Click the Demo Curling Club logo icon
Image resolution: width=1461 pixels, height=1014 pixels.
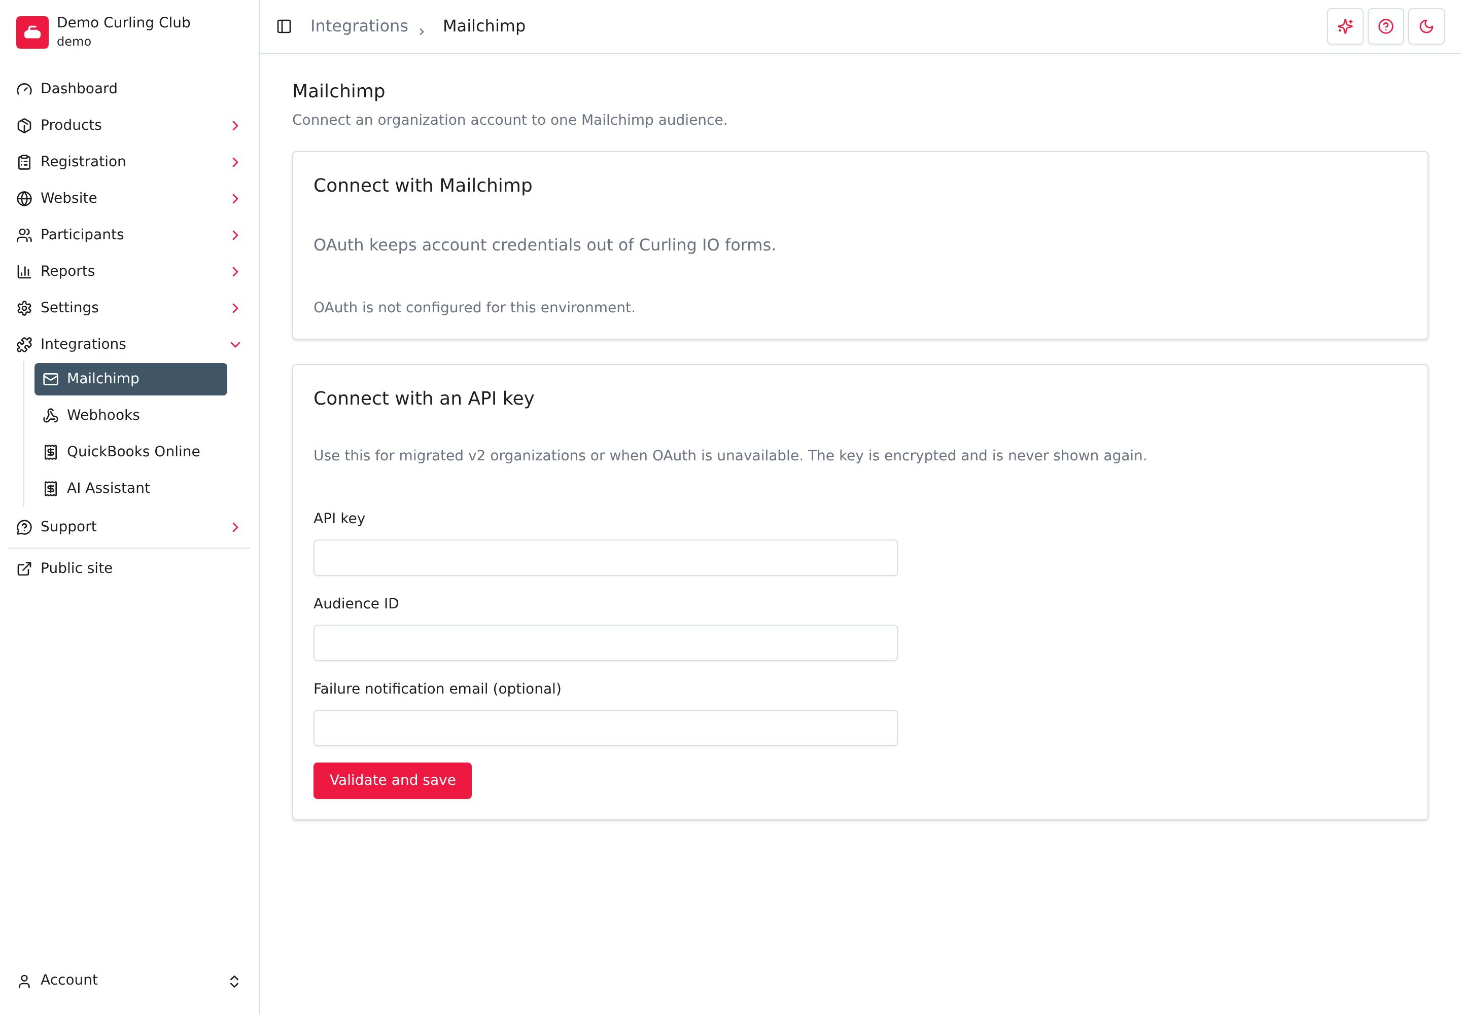32,32
